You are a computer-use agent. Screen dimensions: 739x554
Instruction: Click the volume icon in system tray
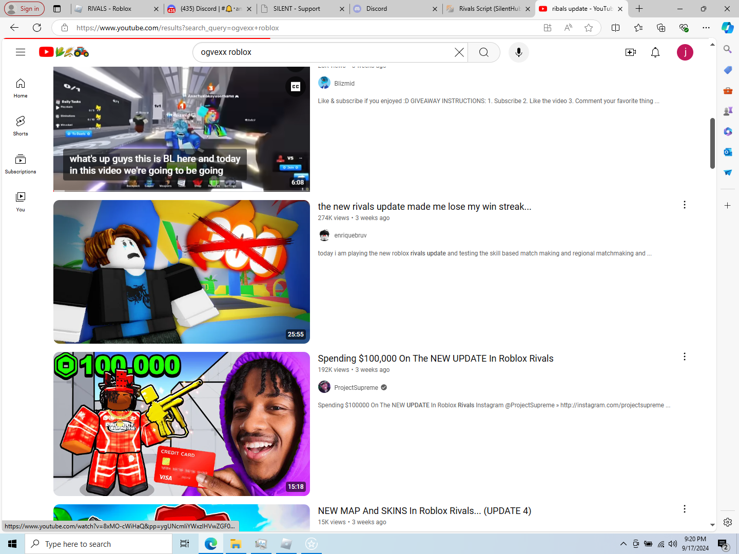coord(673,544)
